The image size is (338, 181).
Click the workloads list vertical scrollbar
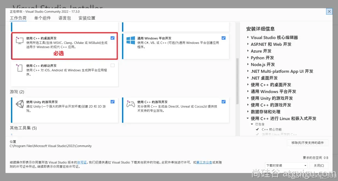[237, 81]
